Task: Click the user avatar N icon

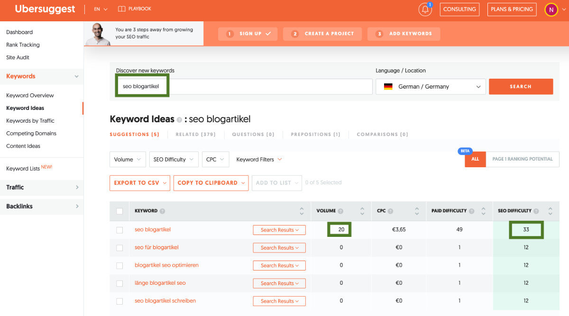Action: tap(551, 9)
